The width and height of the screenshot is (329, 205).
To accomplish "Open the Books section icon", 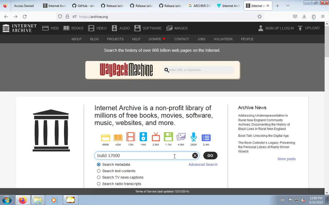I will point(66,28).
